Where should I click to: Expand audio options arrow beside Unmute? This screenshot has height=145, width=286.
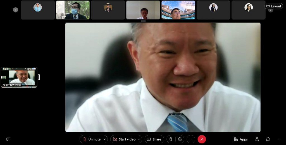click(105, 139)
